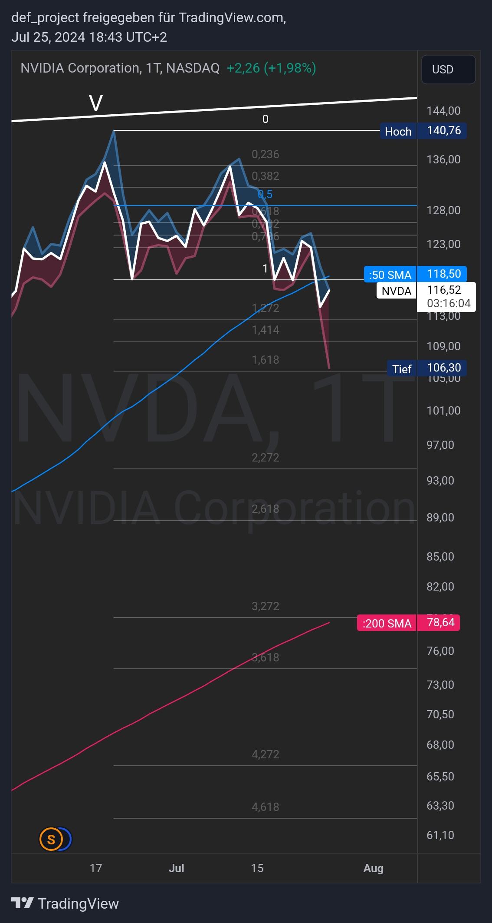Click the 4,272 Fibonacci level label
Screen dimensions: 492x923
point(265,754)
